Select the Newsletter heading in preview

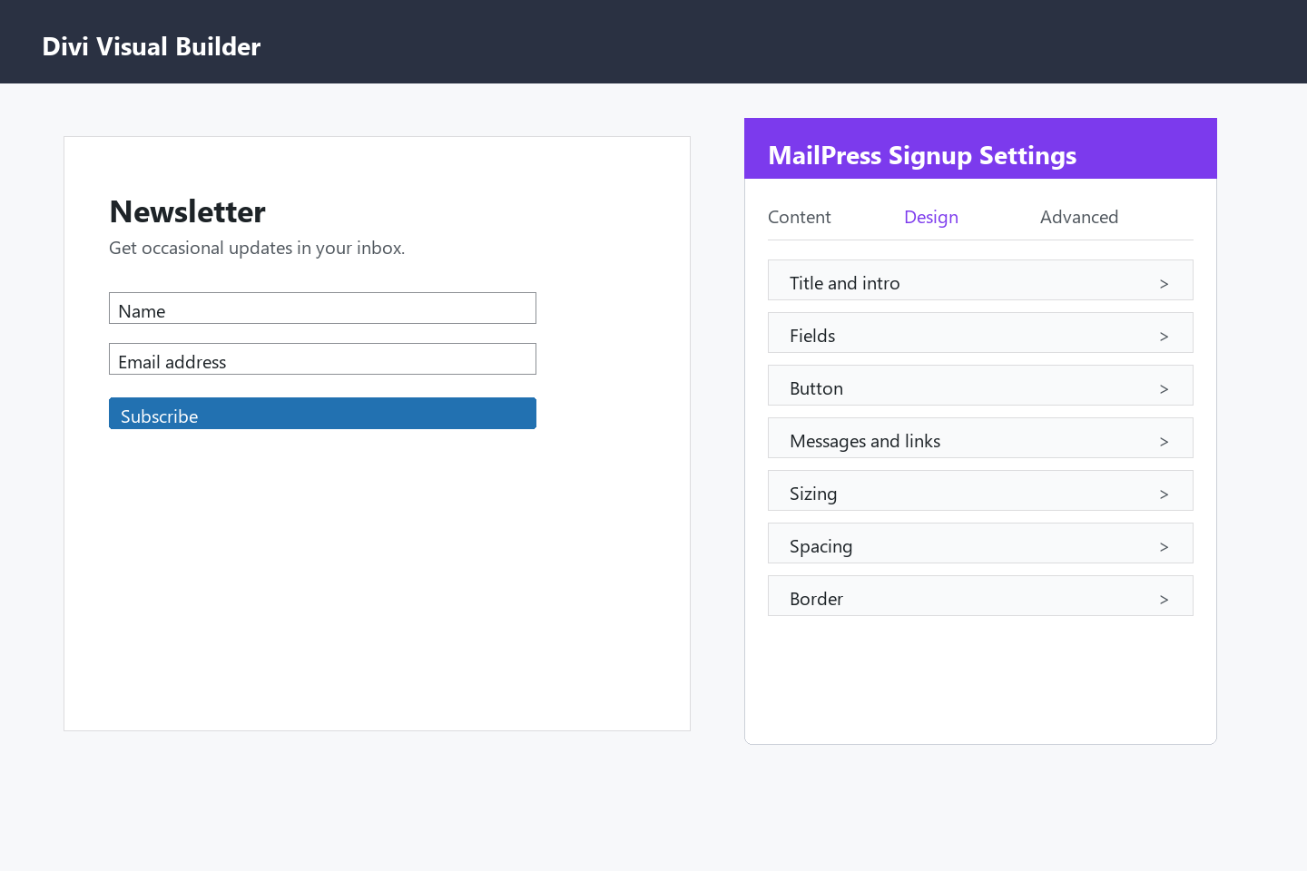(x=187, y=211)
